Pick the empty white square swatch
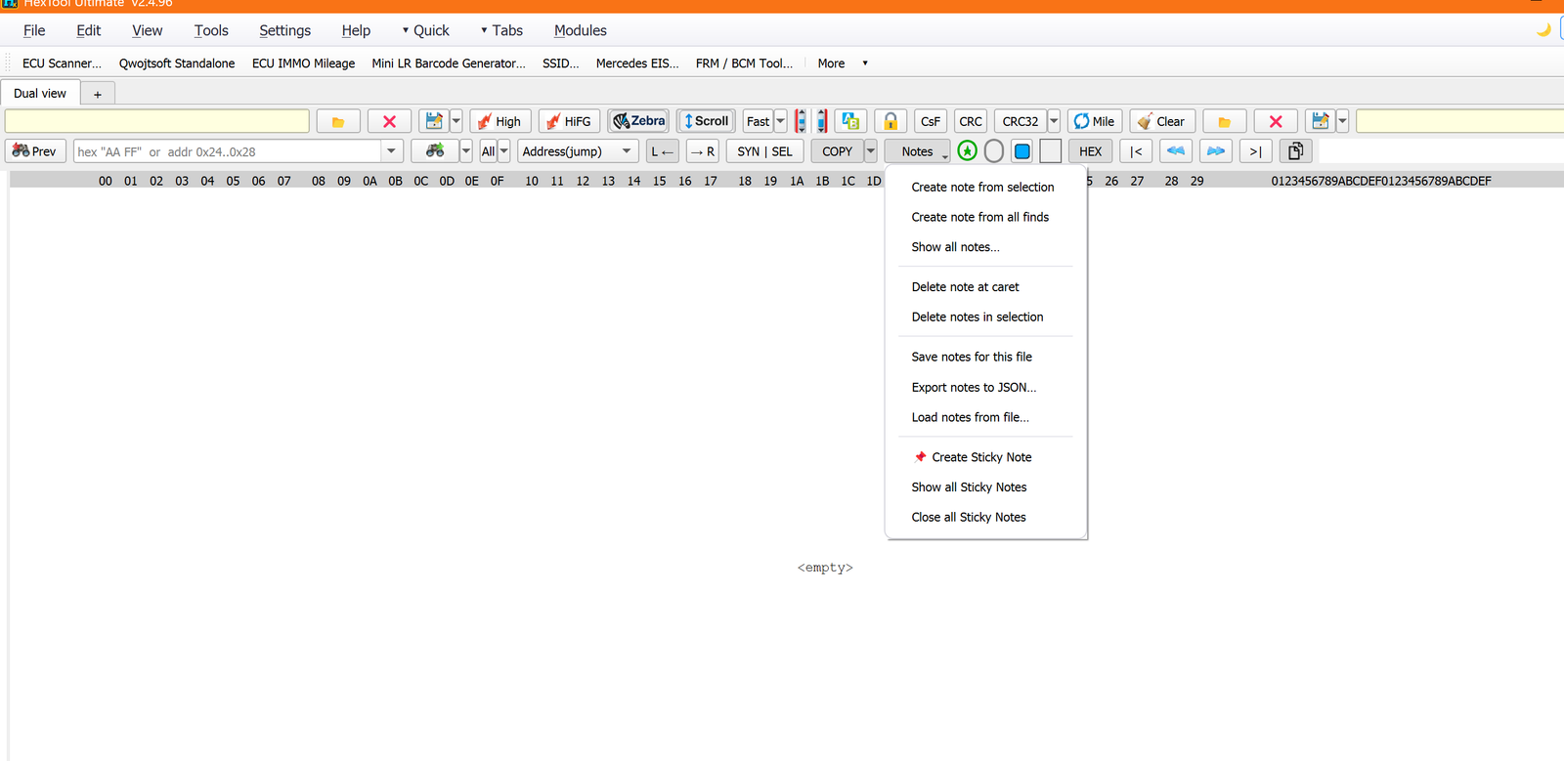Image resolution: width=1564 pixels, height=761 pixels. 1051,151
